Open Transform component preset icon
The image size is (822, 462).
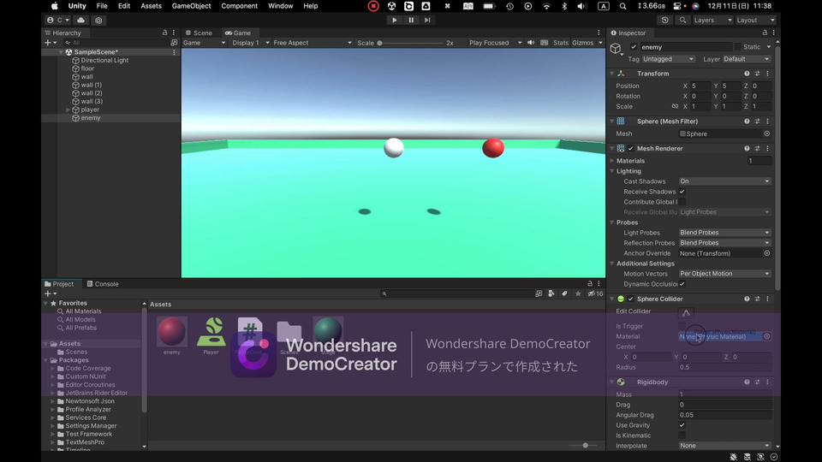tap(757, 74)
